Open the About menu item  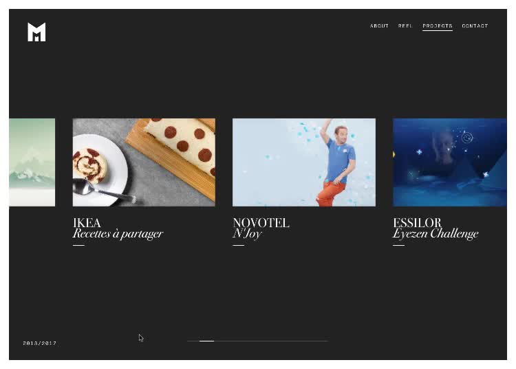[379, 25]
